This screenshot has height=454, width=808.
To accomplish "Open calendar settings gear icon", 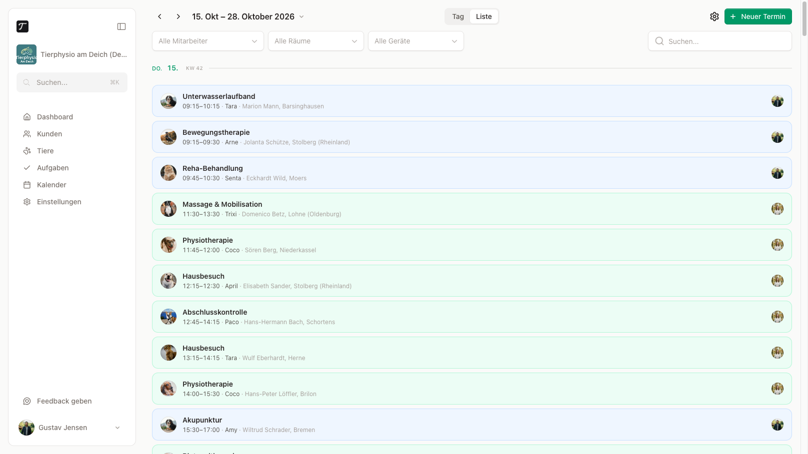I will coord(714,16).
